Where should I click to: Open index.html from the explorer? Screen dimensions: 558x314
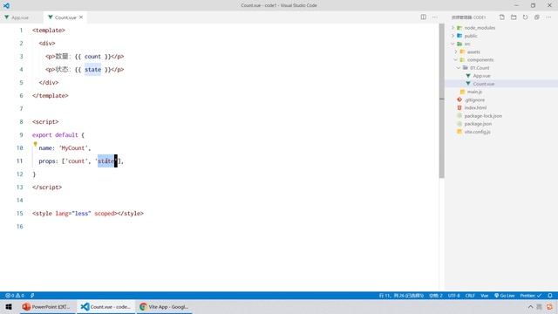(x=475, y=108)
